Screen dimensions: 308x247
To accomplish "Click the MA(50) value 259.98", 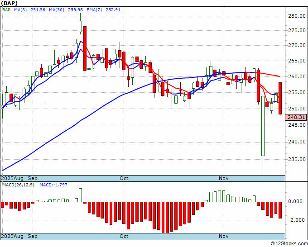I will tap(75, 10).
